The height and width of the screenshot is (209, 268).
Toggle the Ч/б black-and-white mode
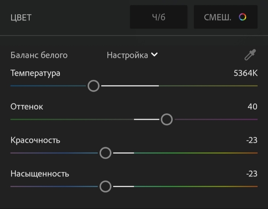pos(159,17)
